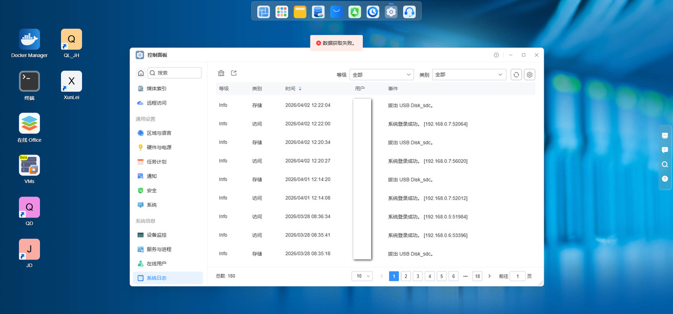Viewport: 673px width, 314px height.
Task: Click the top message icon on right edge panel
Action: pos(665,135)
